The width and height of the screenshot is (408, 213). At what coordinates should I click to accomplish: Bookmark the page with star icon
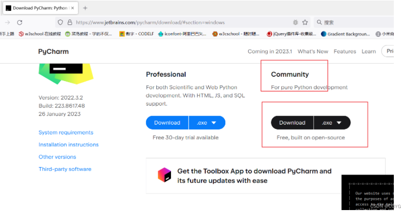[305, 22]
